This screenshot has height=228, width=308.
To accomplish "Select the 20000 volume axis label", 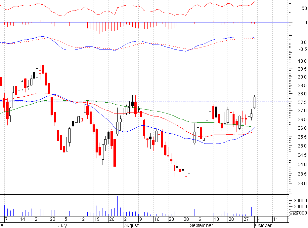I will [300, 207].
